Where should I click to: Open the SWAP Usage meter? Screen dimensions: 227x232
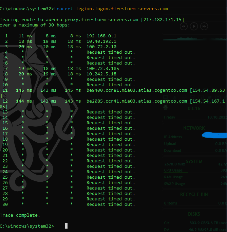pos(174,184)
